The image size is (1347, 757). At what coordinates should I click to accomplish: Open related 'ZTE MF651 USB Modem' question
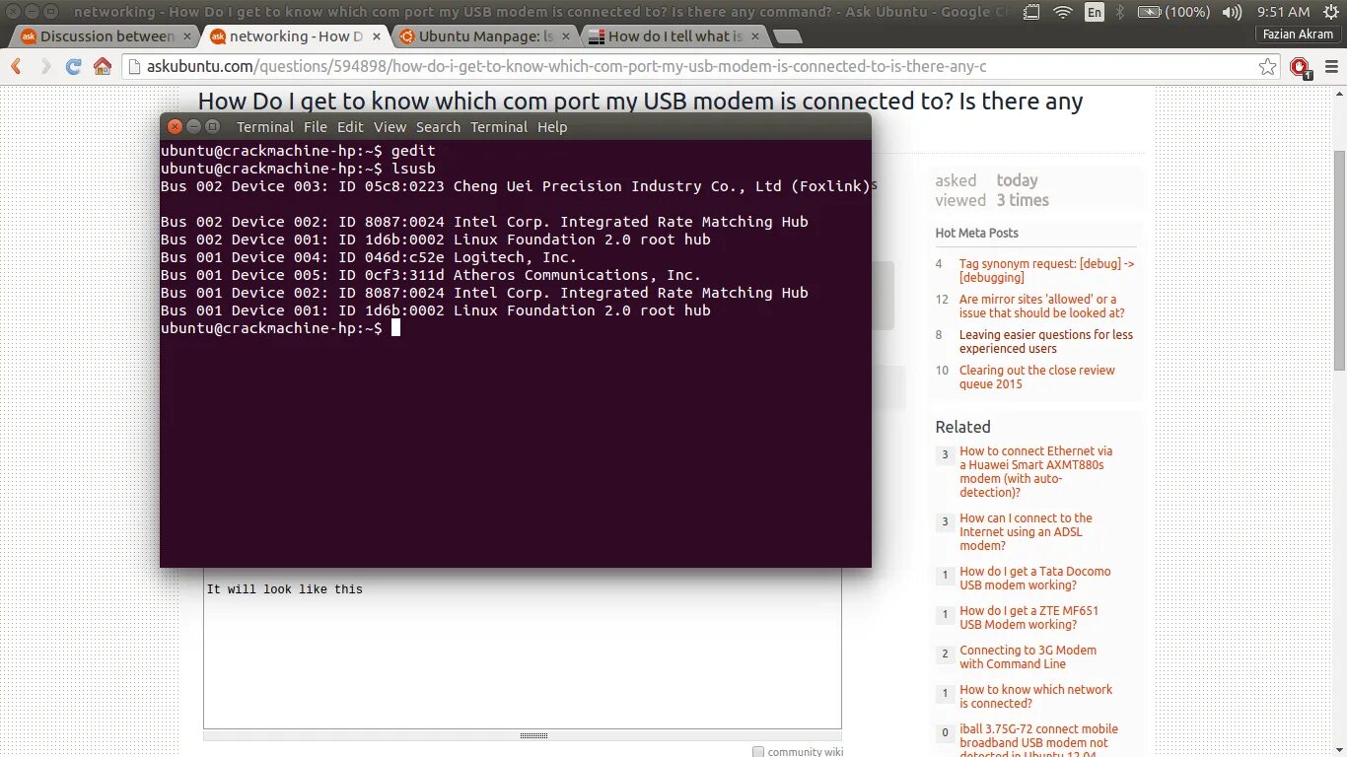coord(1028,618)
